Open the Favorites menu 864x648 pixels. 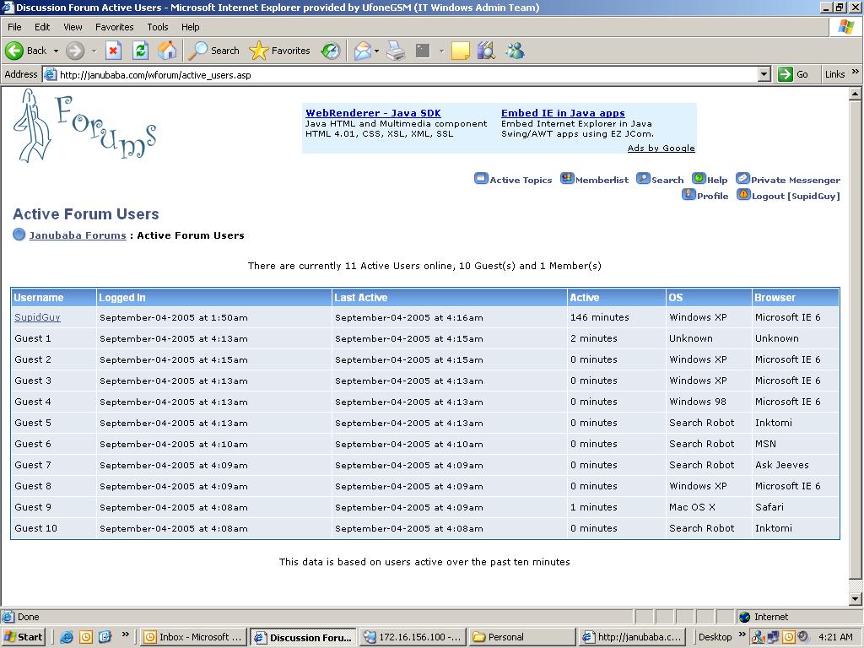point(114,27)
